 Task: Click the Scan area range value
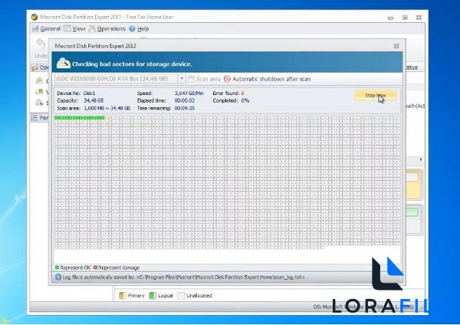click(107, 108)
